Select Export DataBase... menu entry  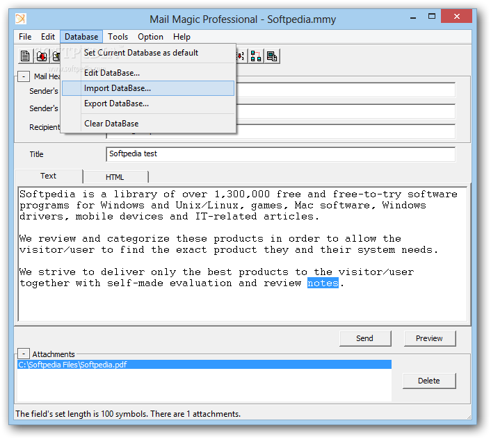[148, 103]
